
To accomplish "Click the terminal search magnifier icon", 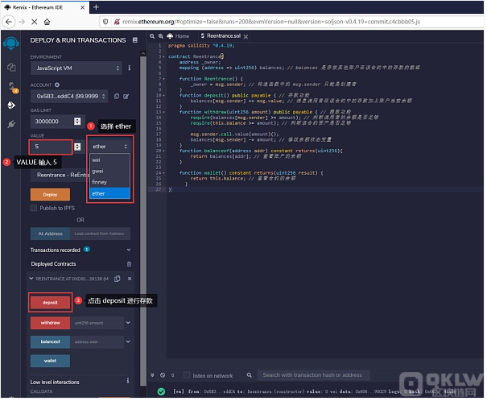I will [x=249, y=375].
